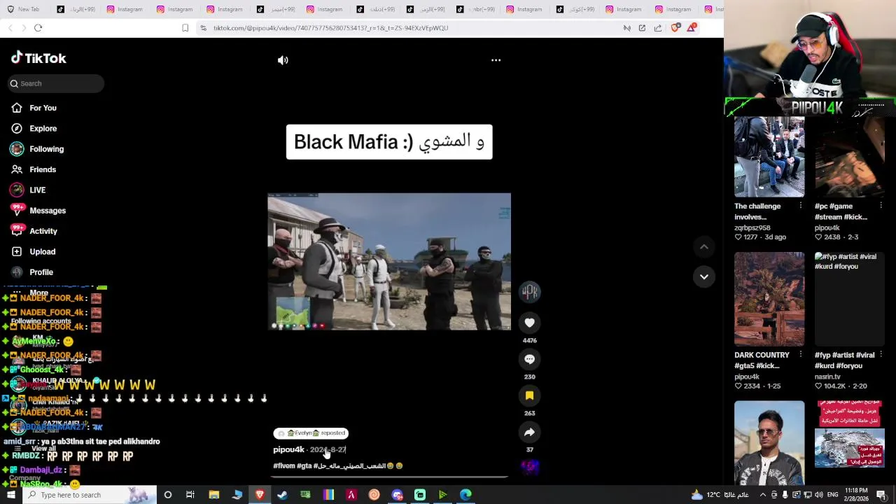This screenshot has height=504, width=896.
Task: Go back in browser
Action: point(10,28)
